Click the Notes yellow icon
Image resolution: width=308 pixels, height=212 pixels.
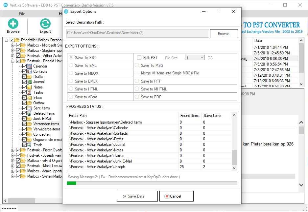tap(30, 87)
